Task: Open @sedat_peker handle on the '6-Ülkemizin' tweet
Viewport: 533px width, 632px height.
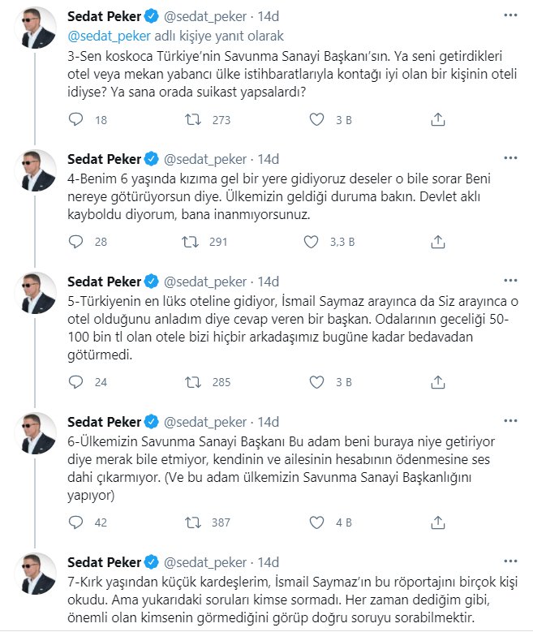Action: 205,422
